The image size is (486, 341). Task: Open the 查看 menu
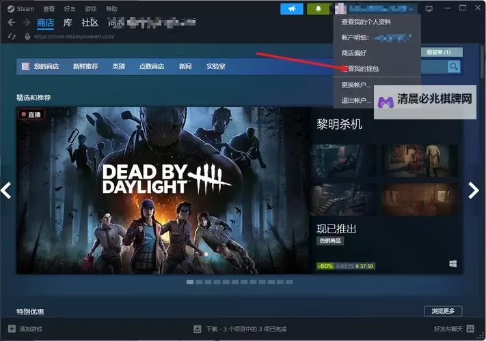click(x=49, y=9)
